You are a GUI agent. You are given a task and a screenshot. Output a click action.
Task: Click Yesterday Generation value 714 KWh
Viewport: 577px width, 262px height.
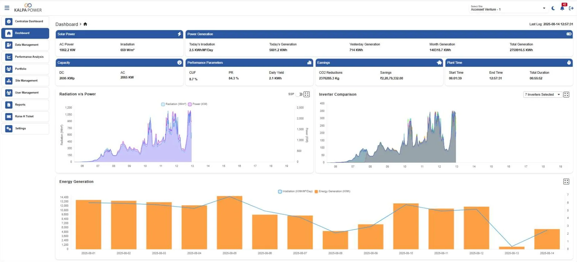pyautogui.click(x=356, y=50)
